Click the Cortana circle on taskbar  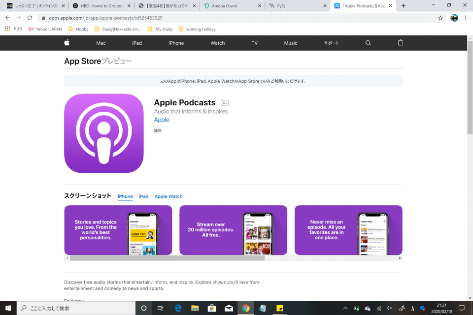point(144,308)
